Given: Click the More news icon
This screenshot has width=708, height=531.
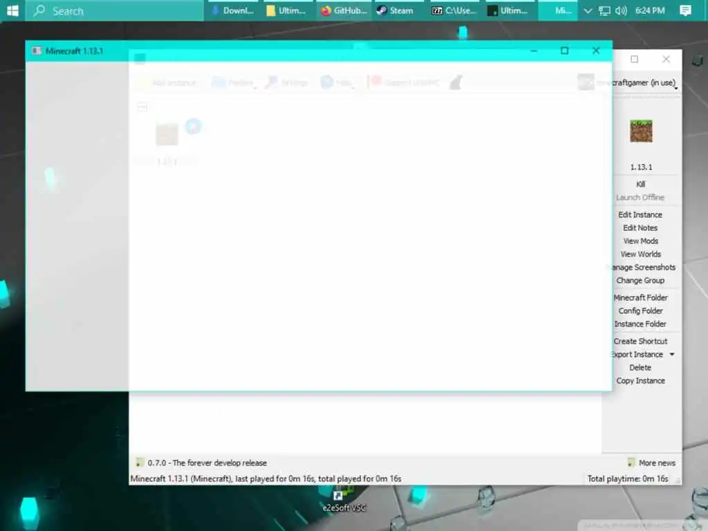Looking at the screenshot, I should click(x=631, y=463).
